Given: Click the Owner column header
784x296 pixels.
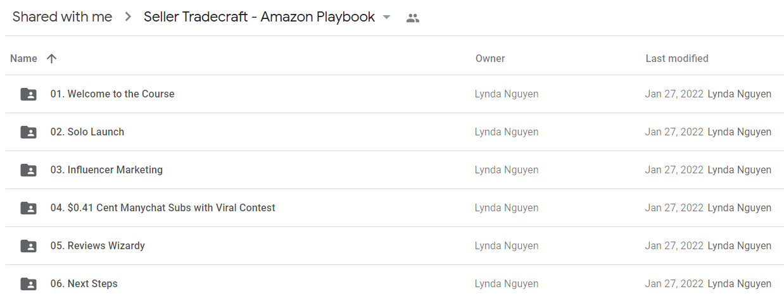Looking at the screenshot, I should tap(490, 58).
